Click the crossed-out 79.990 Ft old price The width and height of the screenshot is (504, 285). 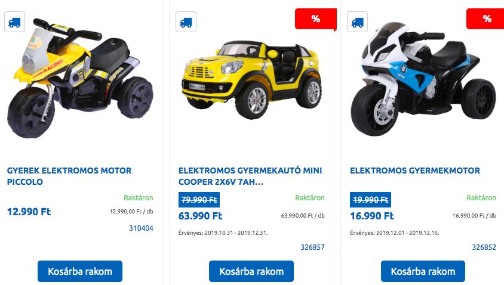tap(199, 200)
